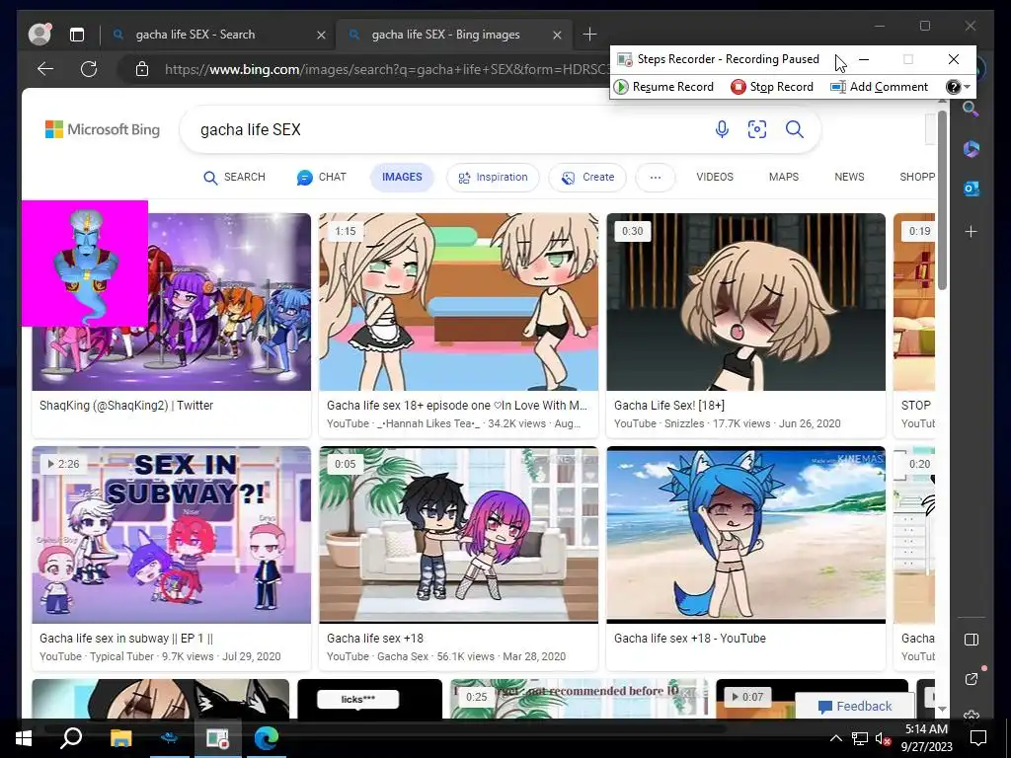The height and width of the screenshot is (758, 1011).
Task: Start voice search with microphone icon
Action: [722, 129]
